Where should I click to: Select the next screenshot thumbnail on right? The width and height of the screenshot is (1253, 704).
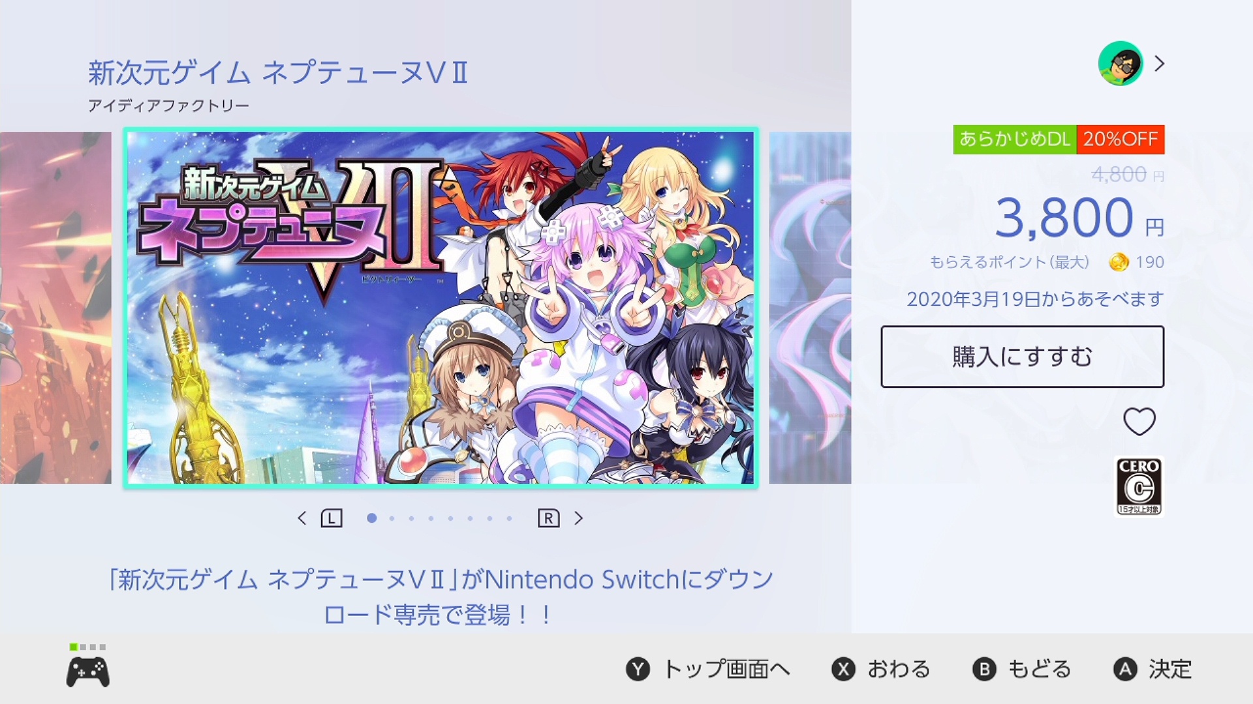coord(810,308)
